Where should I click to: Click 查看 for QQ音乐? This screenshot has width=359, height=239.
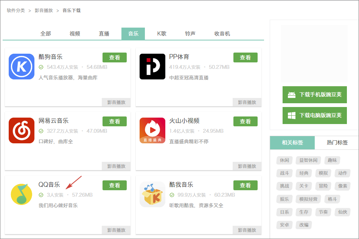click(x=115, y=185)
